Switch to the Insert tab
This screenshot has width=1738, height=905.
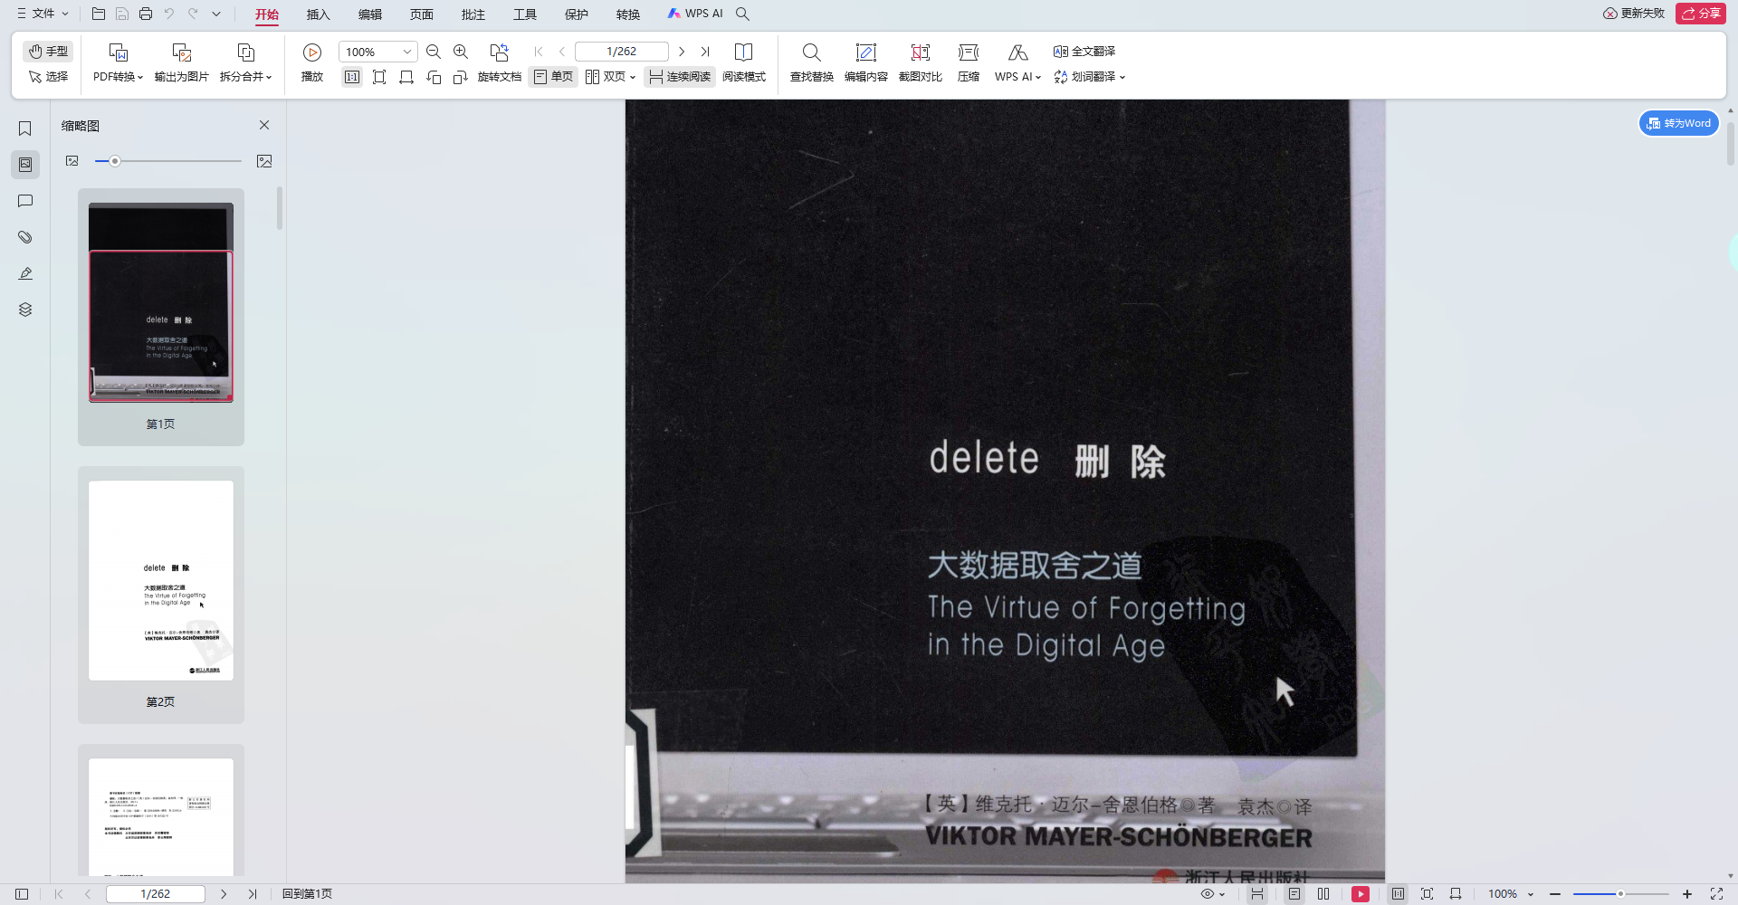[x=318, y=14]
